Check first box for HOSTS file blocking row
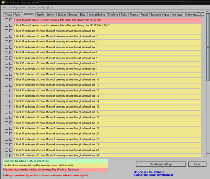The height and width of the screenshot is (179, 210). coord(6,20)
